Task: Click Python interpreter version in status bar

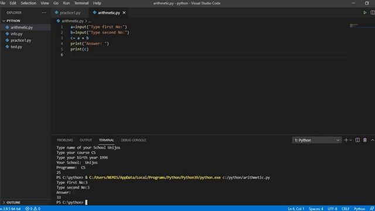Action: (x=11, y=209)
